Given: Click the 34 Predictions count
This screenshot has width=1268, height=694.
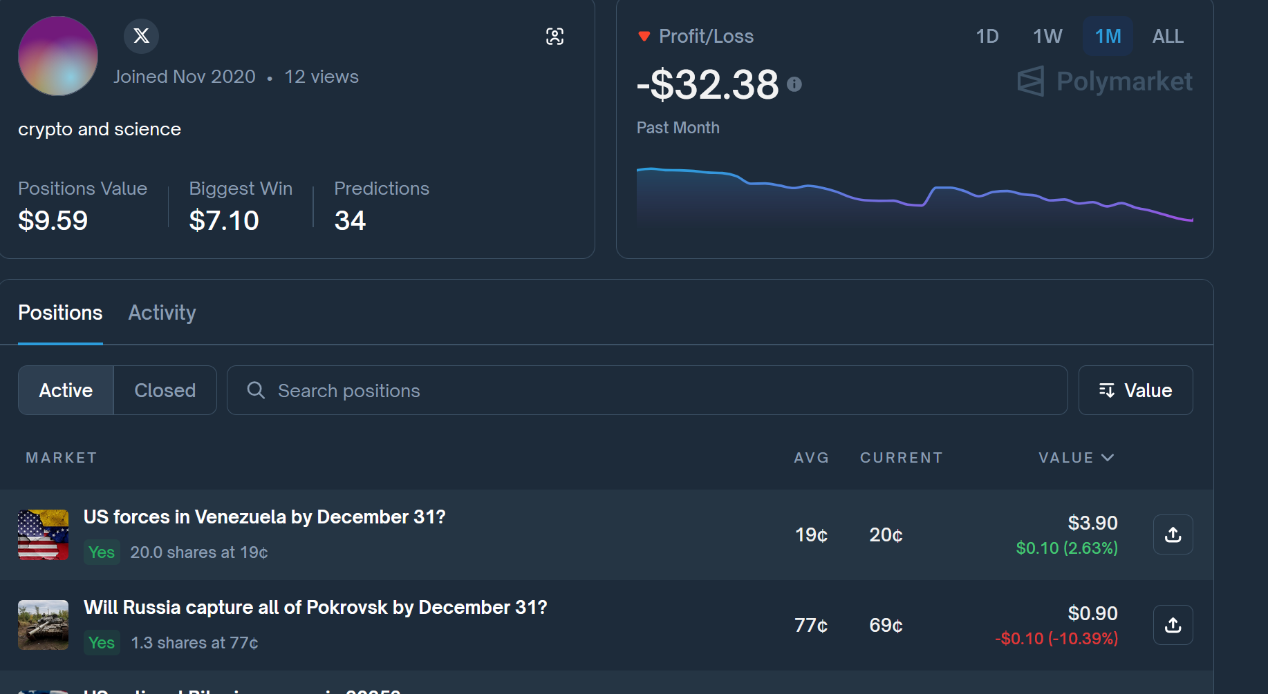Looking at the screenshot, I should pyautogui.click(x=350, y=220).
